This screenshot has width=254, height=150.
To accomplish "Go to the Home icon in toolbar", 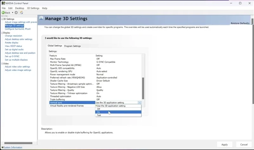I will [22, 12].
